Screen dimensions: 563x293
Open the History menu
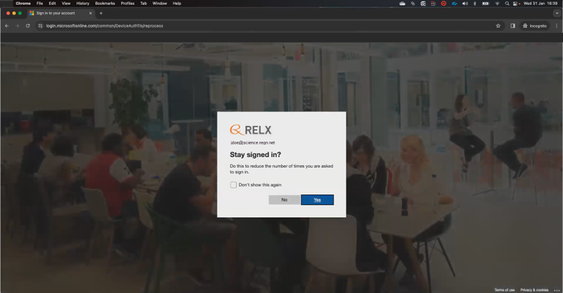[82, 3]
